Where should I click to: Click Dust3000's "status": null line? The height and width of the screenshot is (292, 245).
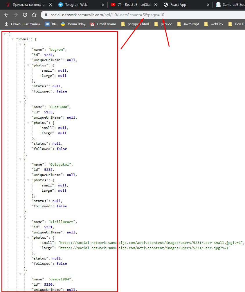pyautogui.click(x=47, y=144)
